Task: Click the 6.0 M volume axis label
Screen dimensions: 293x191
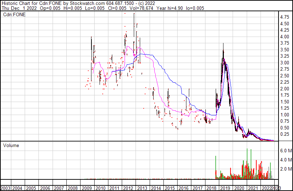Action: [286, 151]
